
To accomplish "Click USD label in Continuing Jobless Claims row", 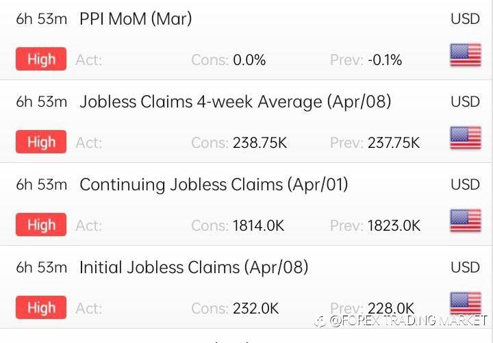I will point(465,185).
